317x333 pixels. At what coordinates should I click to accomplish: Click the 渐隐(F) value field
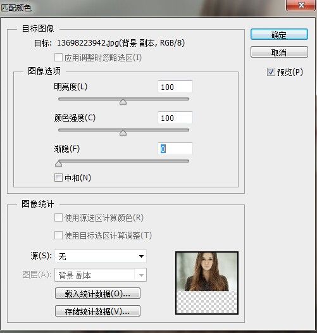(175, 149)
